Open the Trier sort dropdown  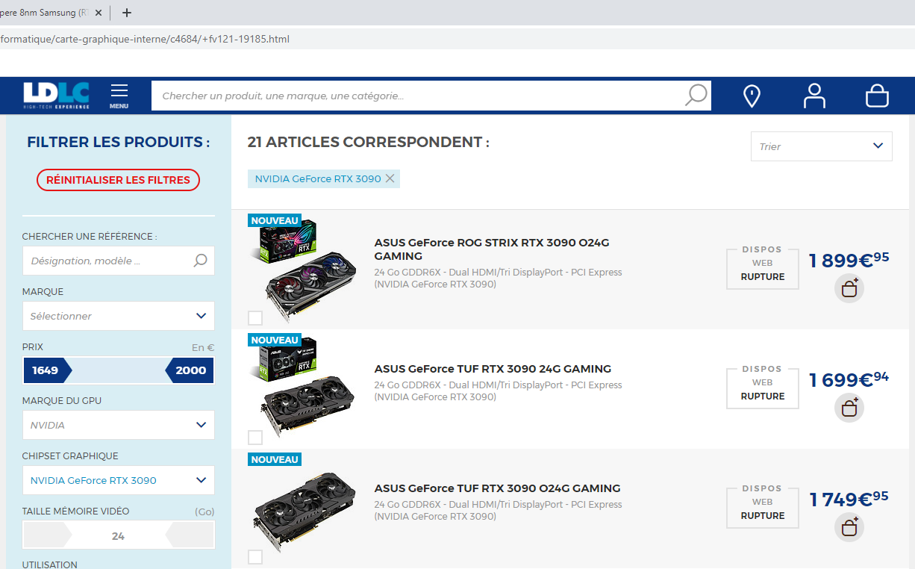pyautogui.click(x=821, y=146)
